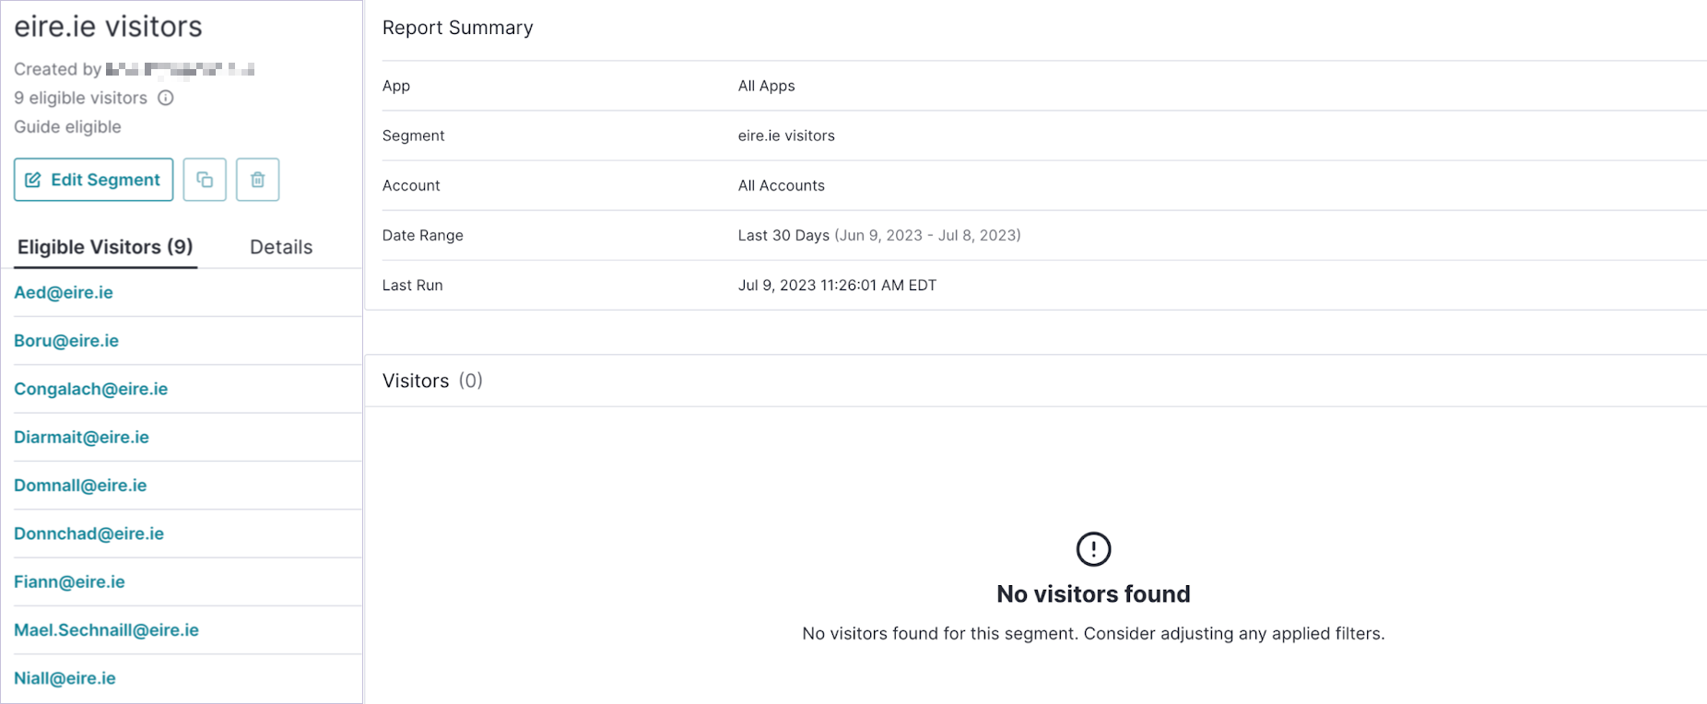
Task: Open visitor Fiann@eire.ie
Action: coord(69,581)
